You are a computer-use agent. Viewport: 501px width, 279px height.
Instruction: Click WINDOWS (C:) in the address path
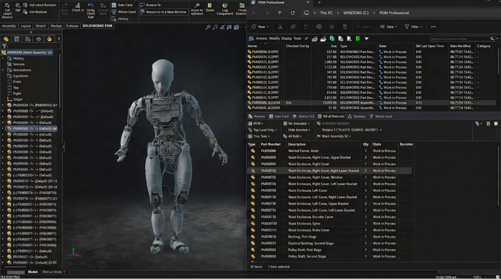(x=356, y=13)
